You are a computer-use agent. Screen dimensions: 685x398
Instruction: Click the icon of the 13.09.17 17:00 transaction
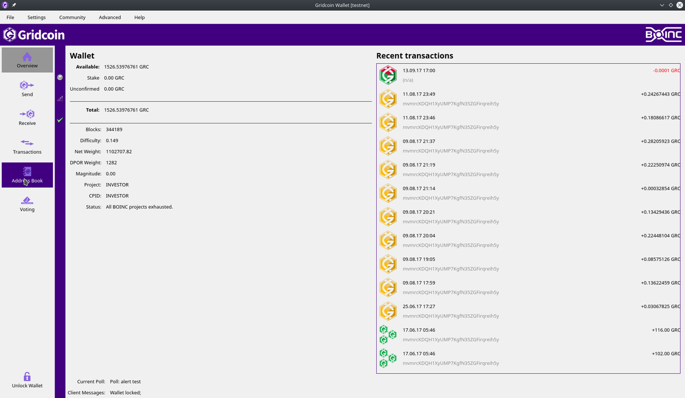click(388, 75)
